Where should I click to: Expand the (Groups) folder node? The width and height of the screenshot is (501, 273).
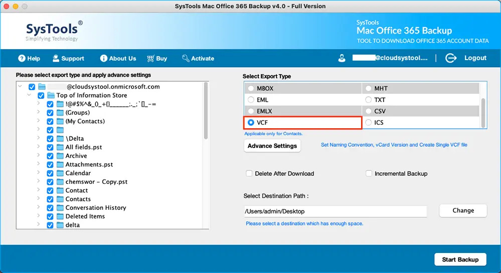point(38,112)
